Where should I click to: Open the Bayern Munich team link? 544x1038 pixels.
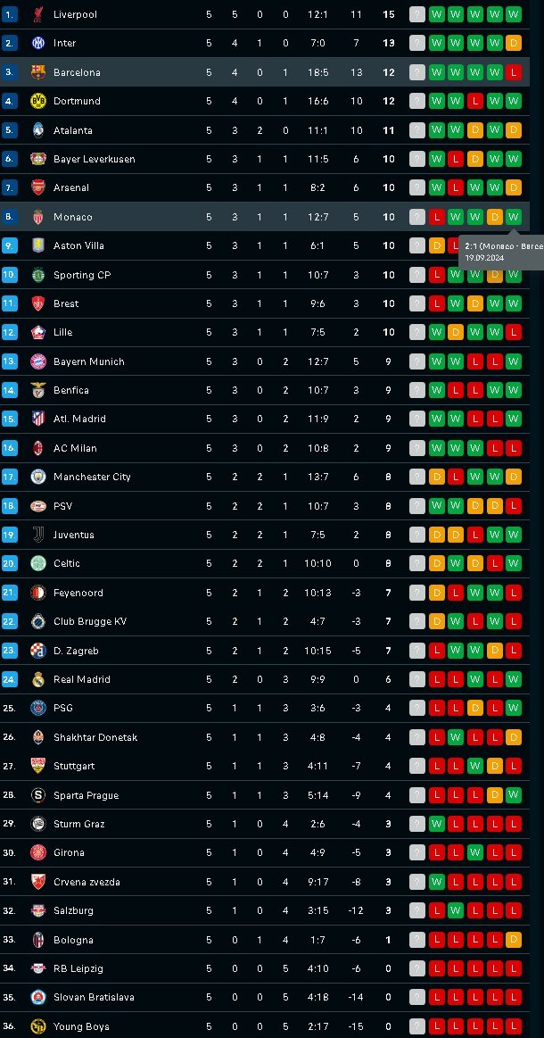coord(88,361)
